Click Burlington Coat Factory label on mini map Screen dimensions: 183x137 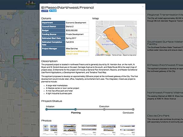click(109, 44)
